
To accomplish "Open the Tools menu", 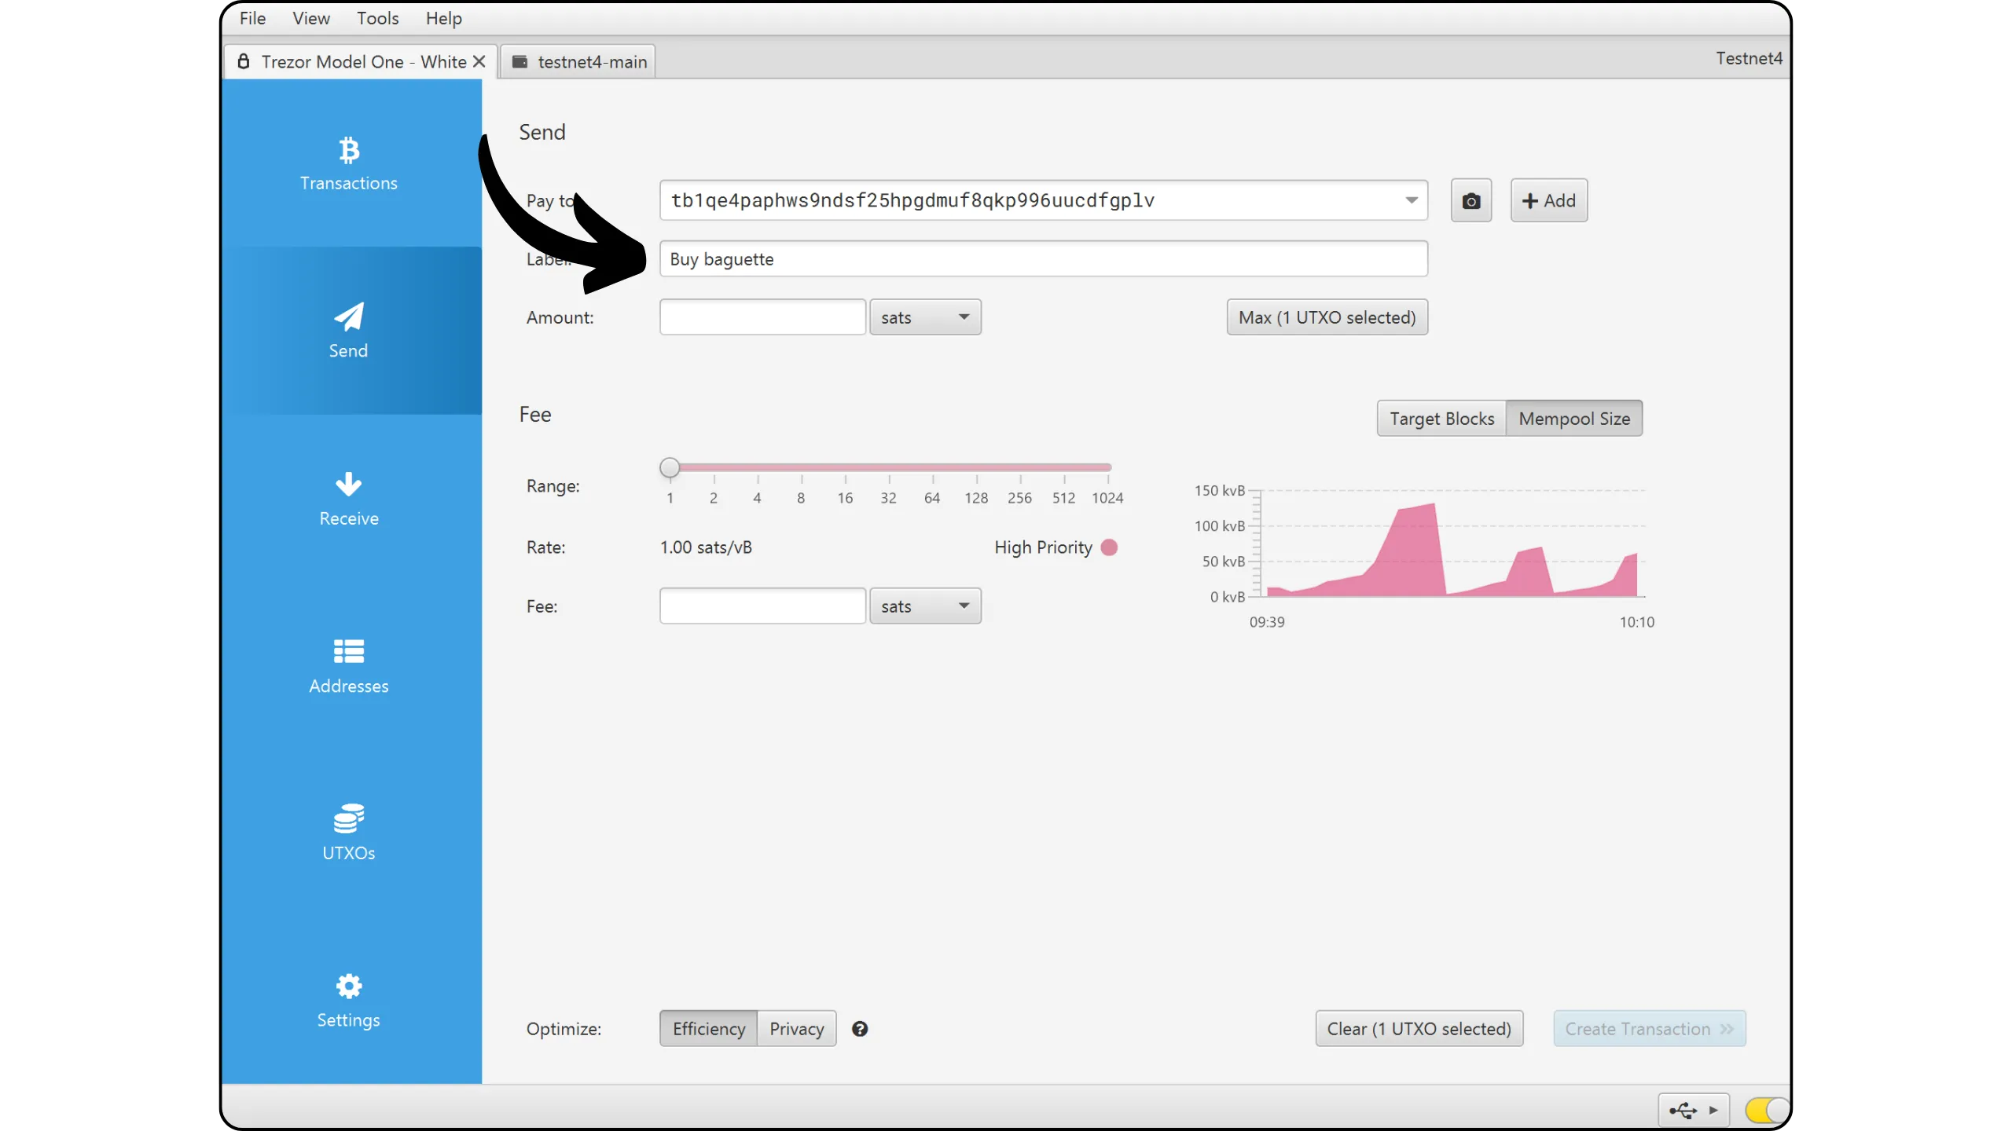I will (377, 18).
